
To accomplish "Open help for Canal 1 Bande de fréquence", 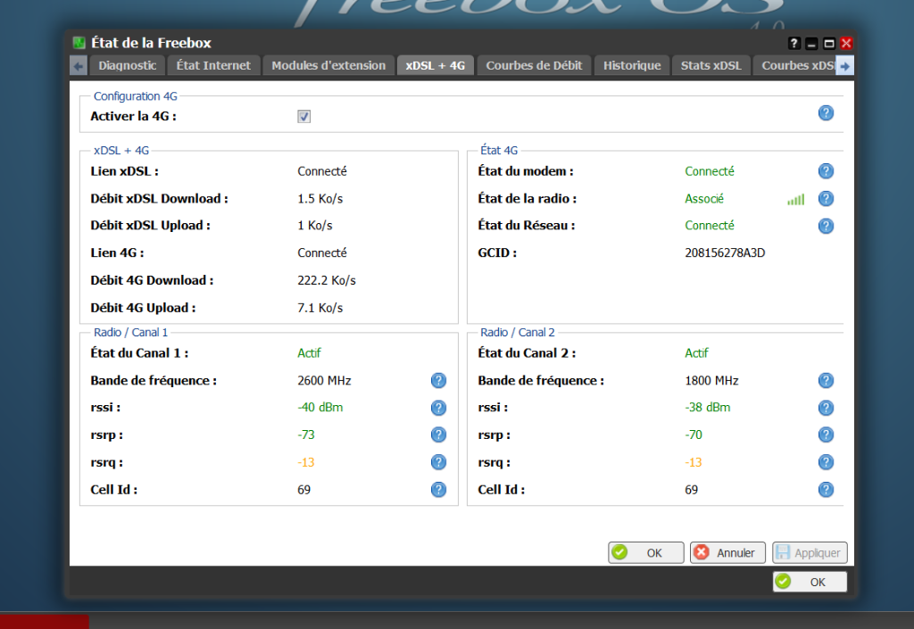I will click(x=438, y=381).
